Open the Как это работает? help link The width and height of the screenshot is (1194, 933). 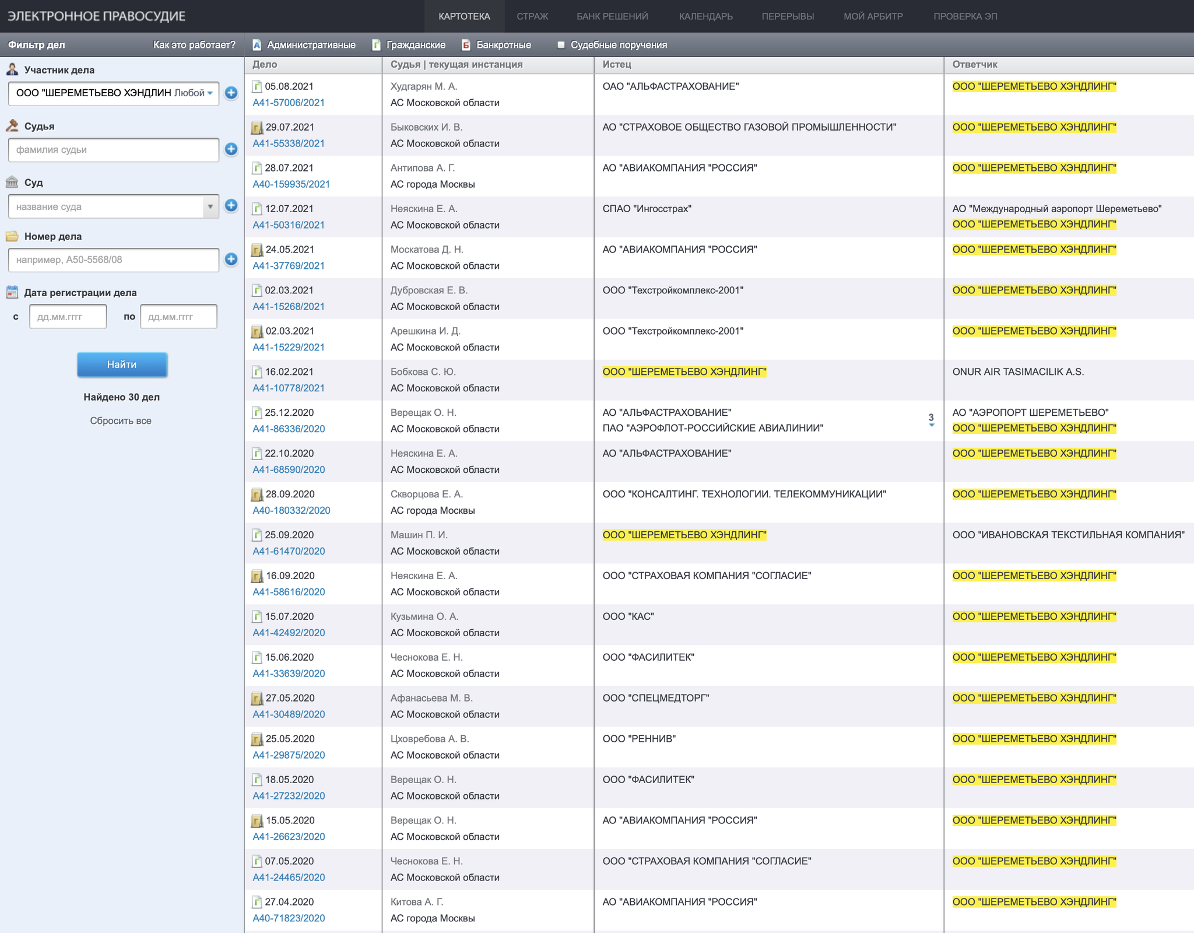(x=194, y=45)
